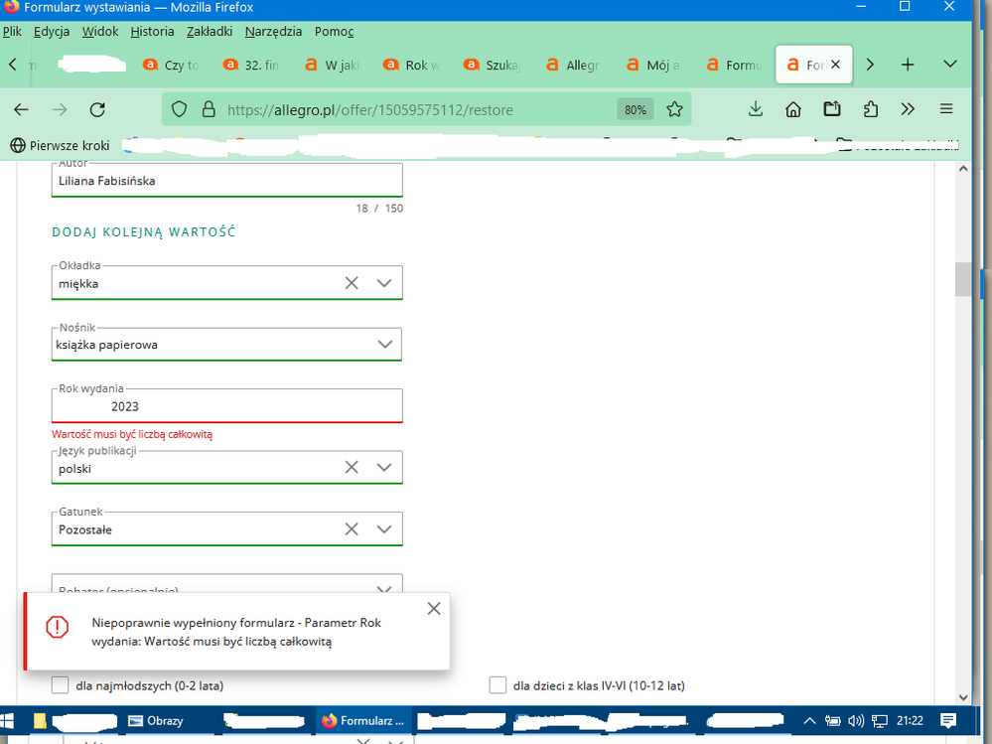Image resolution: width=992 pixels, height=744 pixels.
Task: Open the Narzędzia menu
Action: [273, 31]
